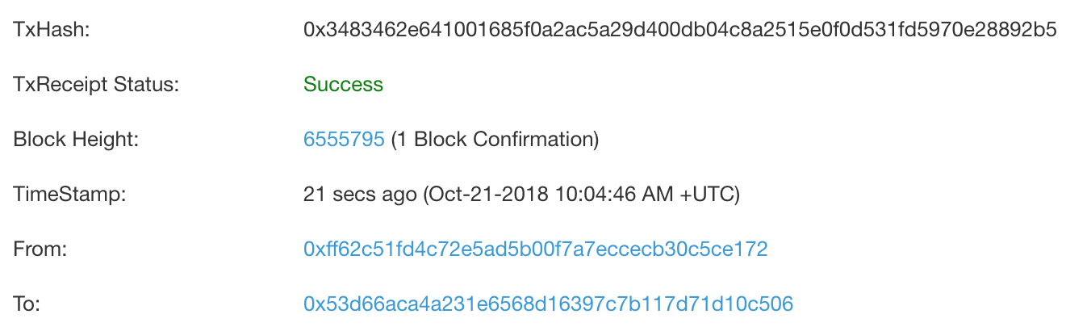Click the To field label

point(27,304)
